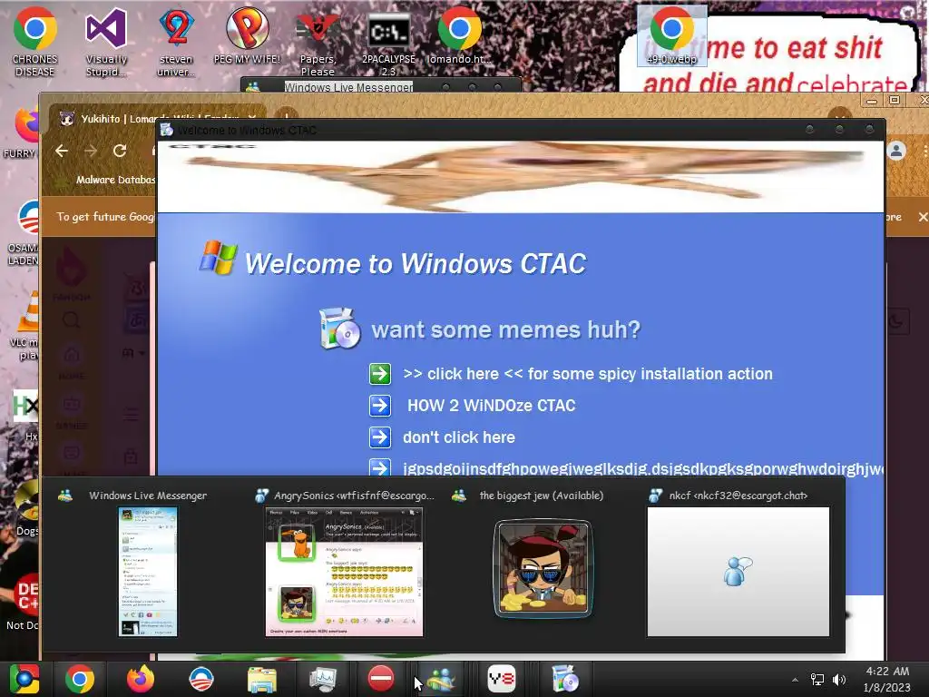
Task: Open the Visually Stupid desktop shortcut
Action: 106,42
